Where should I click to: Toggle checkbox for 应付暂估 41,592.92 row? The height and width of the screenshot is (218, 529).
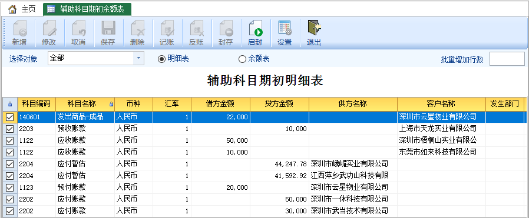pyautogui.click(x=10, y=176)
